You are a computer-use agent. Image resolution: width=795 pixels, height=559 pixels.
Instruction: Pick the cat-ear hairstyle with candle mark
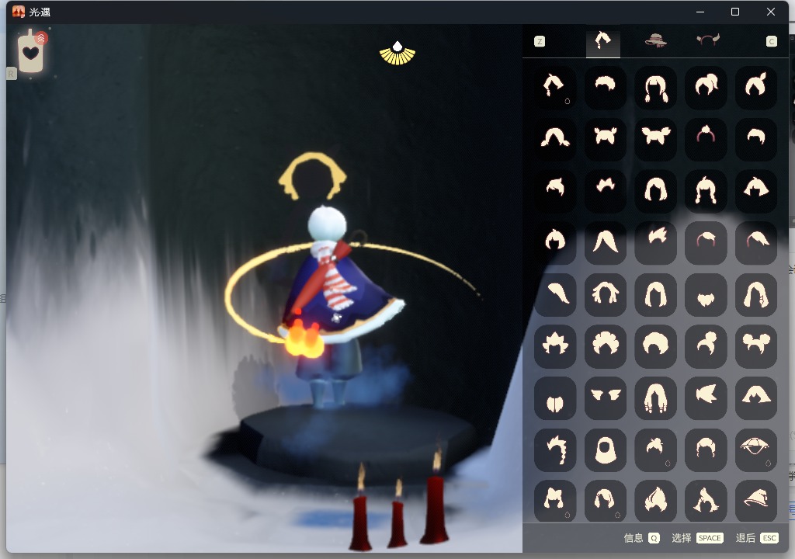tap(554, 501)
